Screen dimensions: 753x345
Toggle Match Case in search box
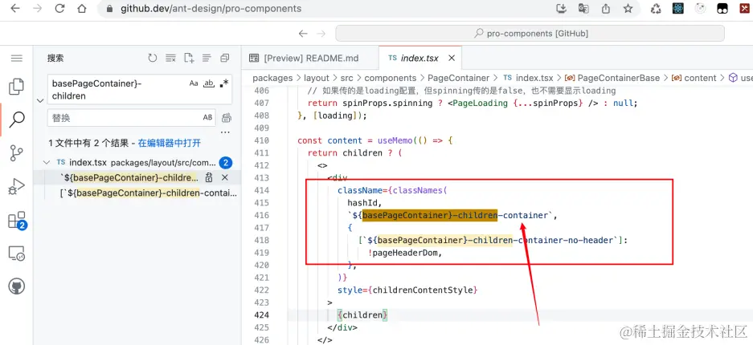tap(194, 83)
